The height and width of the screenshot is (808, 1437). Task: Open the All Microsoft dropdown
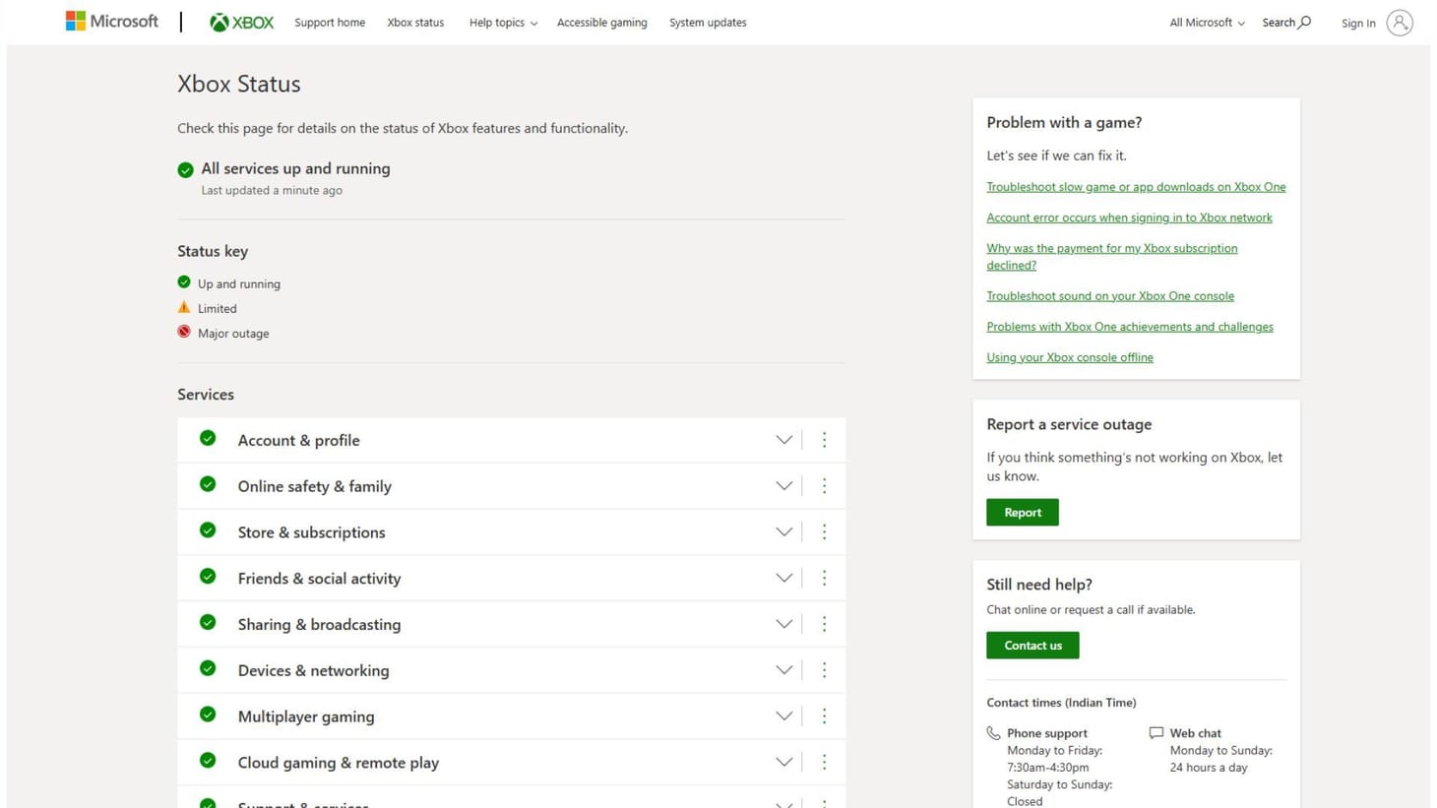click(x=1205, y=22)
